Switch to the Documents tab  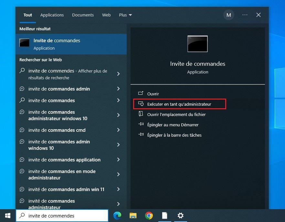click(x=83, y=15)
